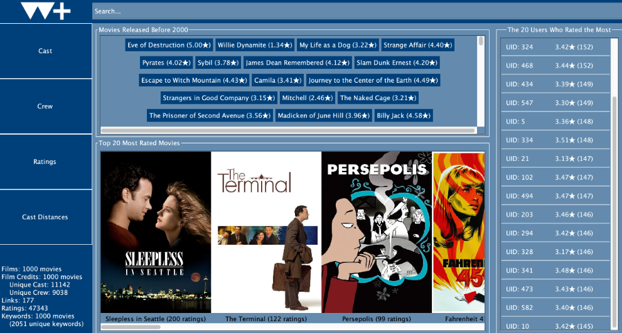Select user row UID: 5
622x333 pixels.
(x=555, y=121)
